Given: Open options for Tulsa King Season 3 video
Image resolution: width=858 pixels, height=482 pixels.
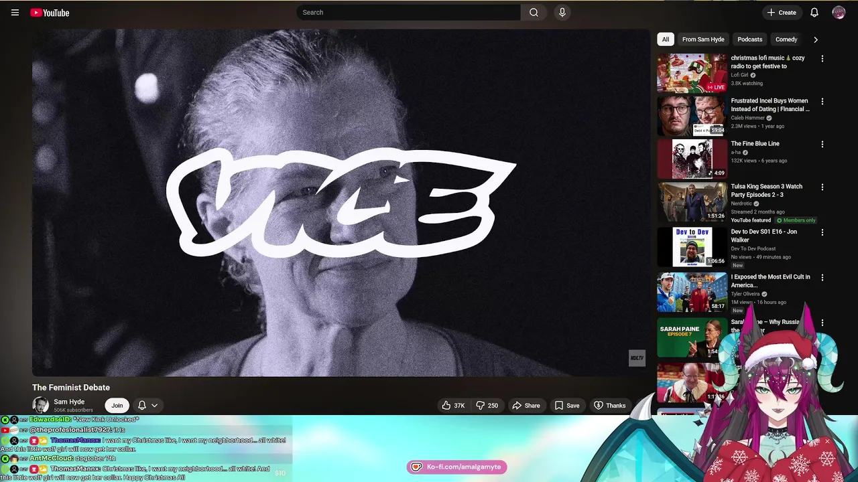Looking at the screenshot, I should click(x=822, y=187).
